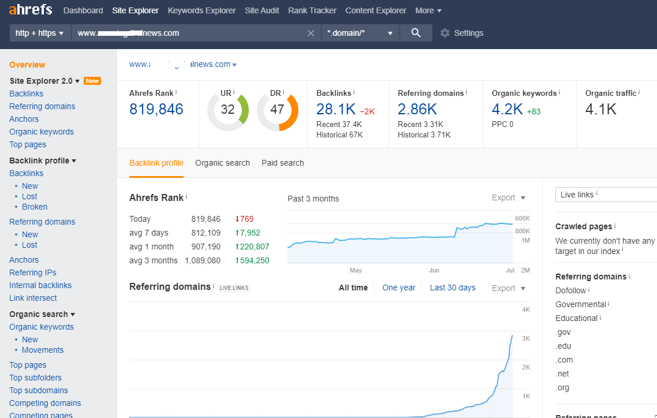This screenshot has height=418, width=657.
Task: Open Internal backlinks in the sidebar
Action: 40,285
